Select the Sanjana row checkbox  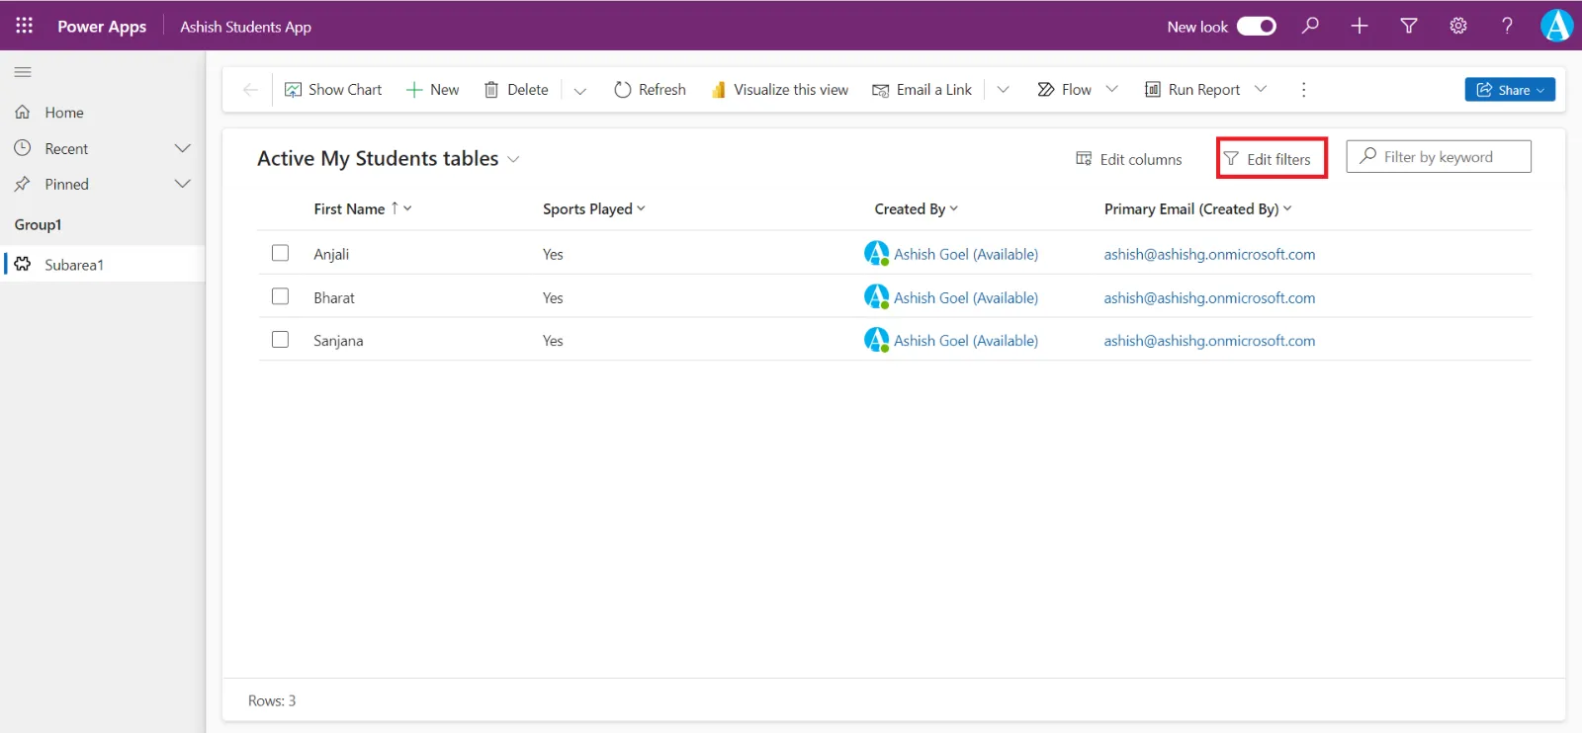coord(281,340)
